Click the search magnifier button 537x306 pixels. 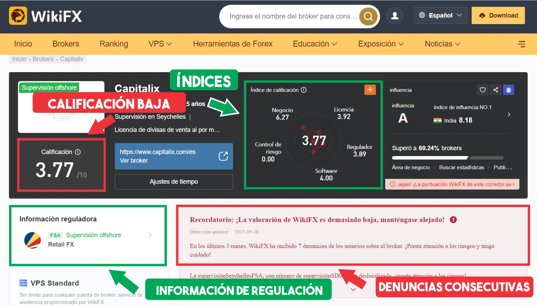pyautogui.click(x=368, y=17)
